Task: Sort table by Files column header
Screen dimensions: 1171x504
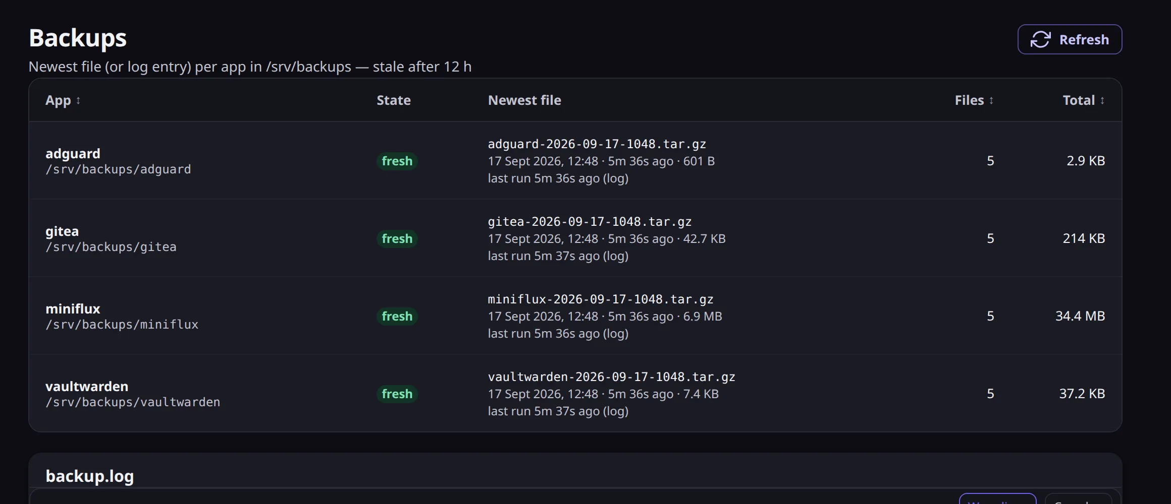Action: pos(974,100)
